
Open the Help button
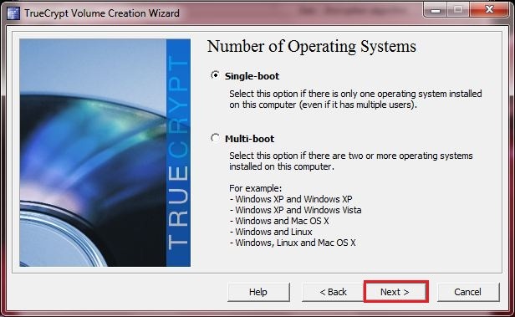tap(258, 292)
